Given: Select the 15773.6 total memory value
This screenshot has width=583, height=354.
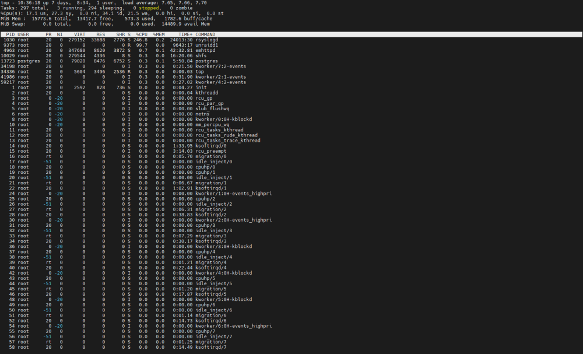Looking at the screenshot, I should coord(41,19).
